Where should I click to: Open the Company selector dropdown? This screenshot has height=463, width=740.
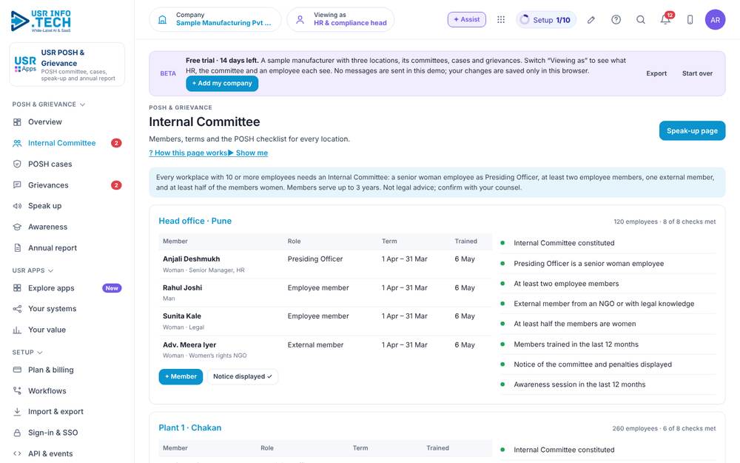pyautogui.click(x=215, y=19)
